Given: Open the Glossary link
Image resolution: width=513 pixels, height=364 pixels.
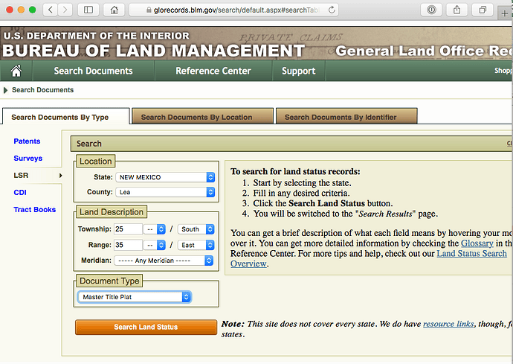Looking at the screenshot, I should [x=477, y=243].
